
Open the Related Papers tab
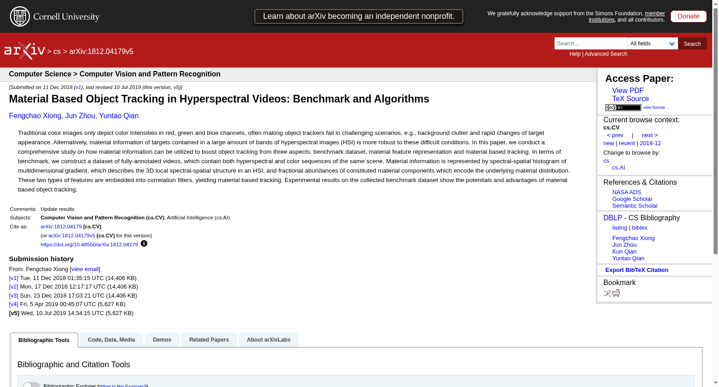coord(209,340)
